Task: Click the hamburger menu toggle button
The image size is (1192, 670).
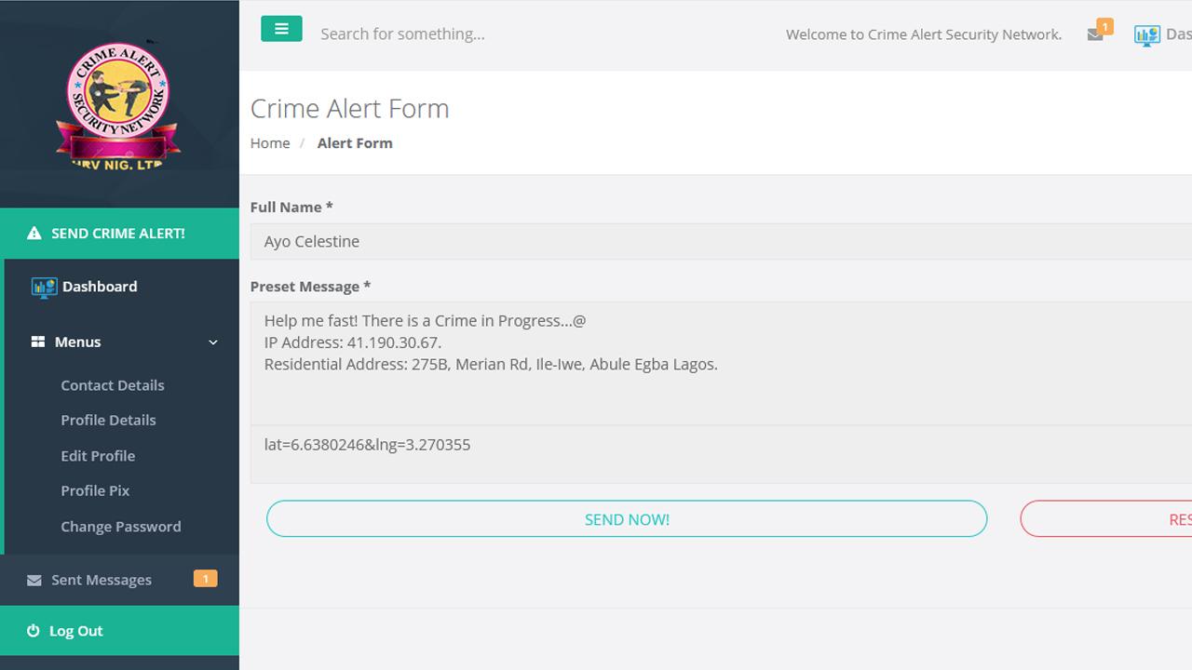Action: 281,29
